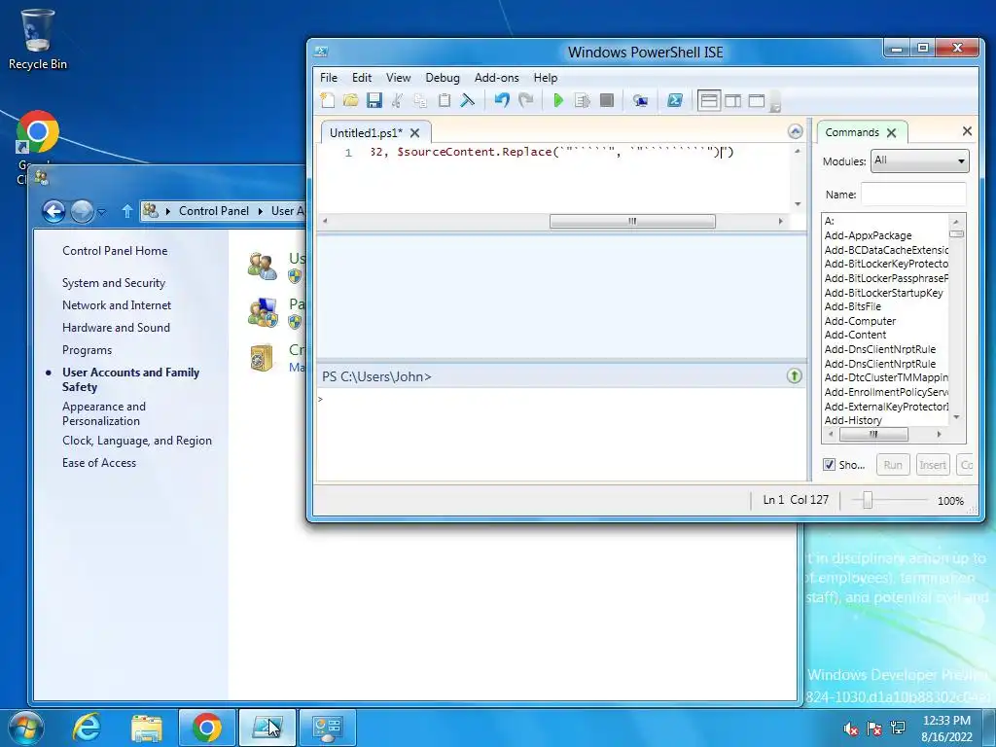The height and width of the screenshot is (747, 996).
Task: Open the recent pages dropdown in Control Panel
Action: [101, 211]
